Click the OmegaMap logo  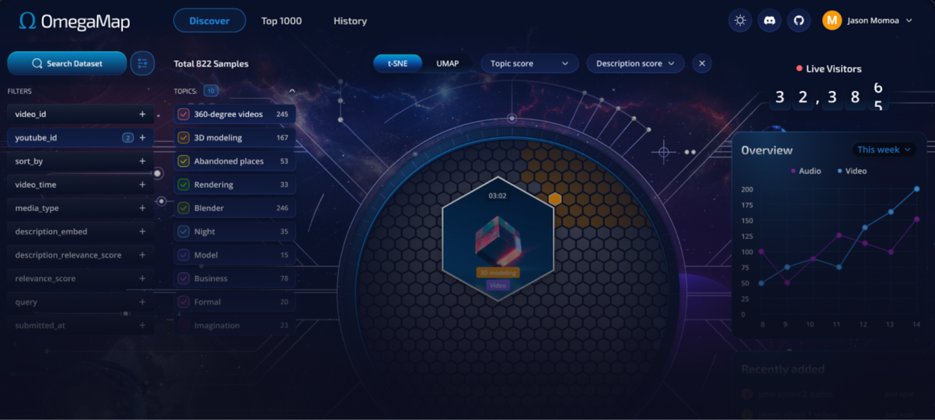[74, 21]
